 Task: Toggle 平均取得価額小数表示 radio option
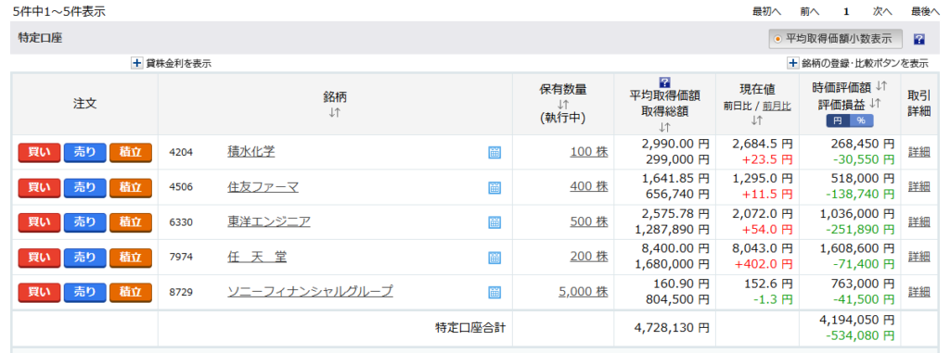point(777,39)
